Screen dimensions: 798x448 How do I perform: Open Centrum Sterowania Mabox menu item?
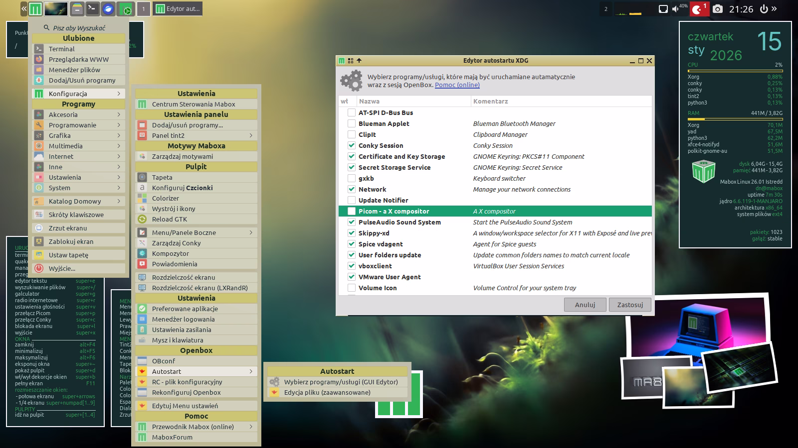[x=194, y=104]
